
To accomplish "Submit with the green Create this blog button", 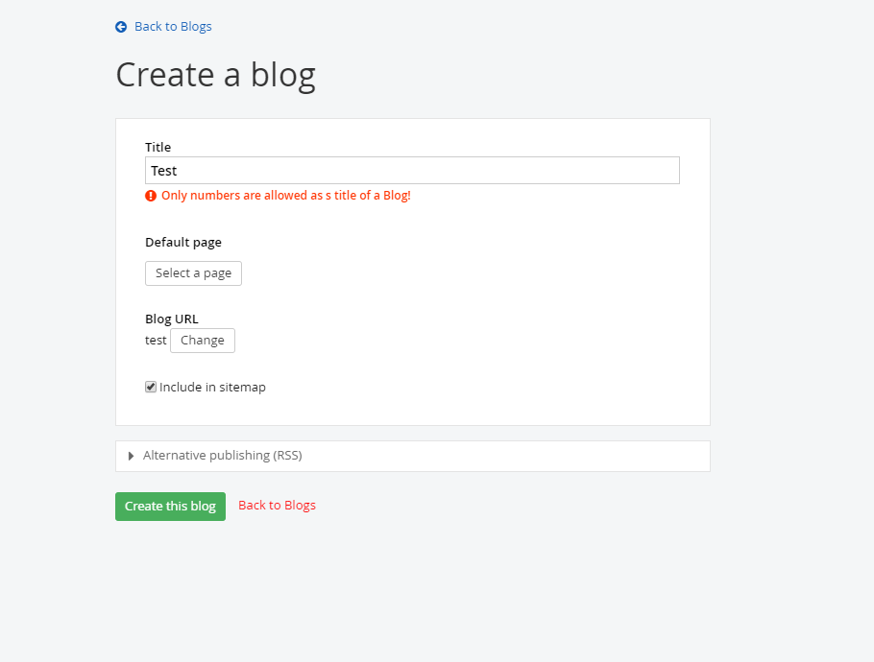I will coord(170,507).
